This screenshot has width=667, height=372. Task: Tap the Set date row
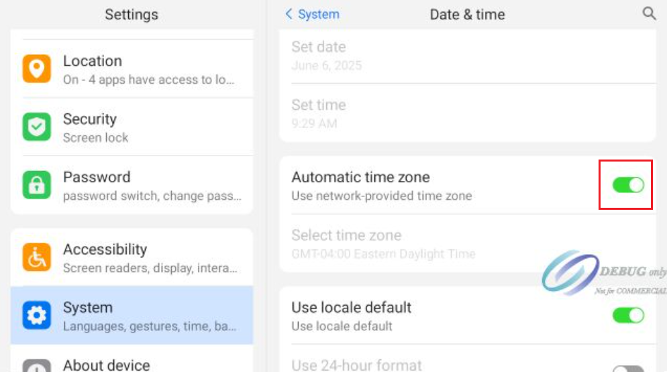467,56
